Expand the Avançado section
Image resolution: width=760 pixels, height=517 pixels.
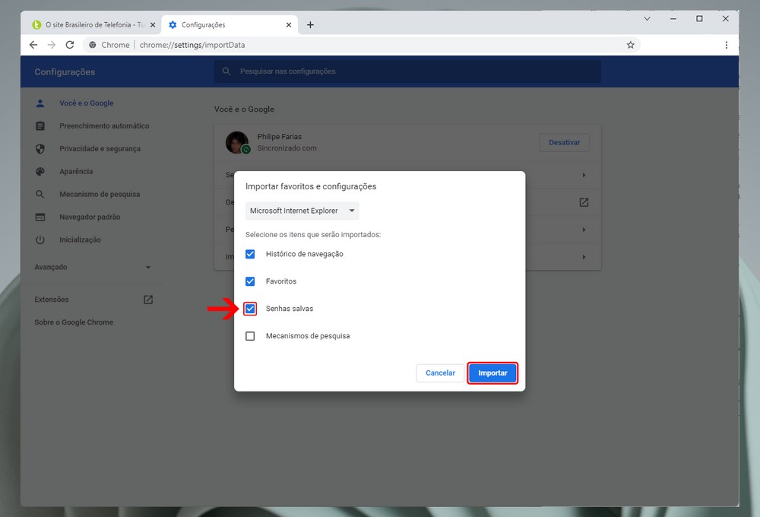click(x=93, y=268)
